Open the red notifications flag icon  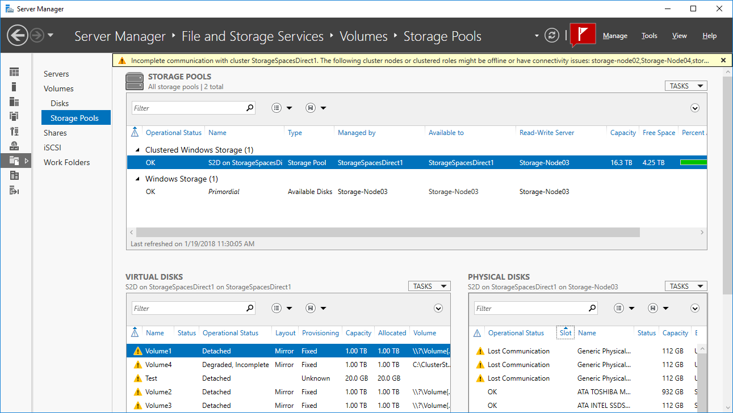583,35
